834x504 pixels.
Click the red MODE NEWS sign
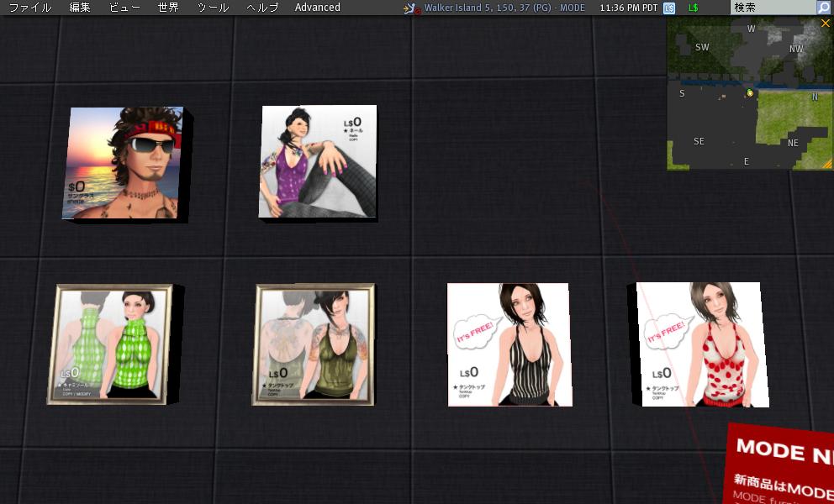pyautogui.click(x=780, y=464)
